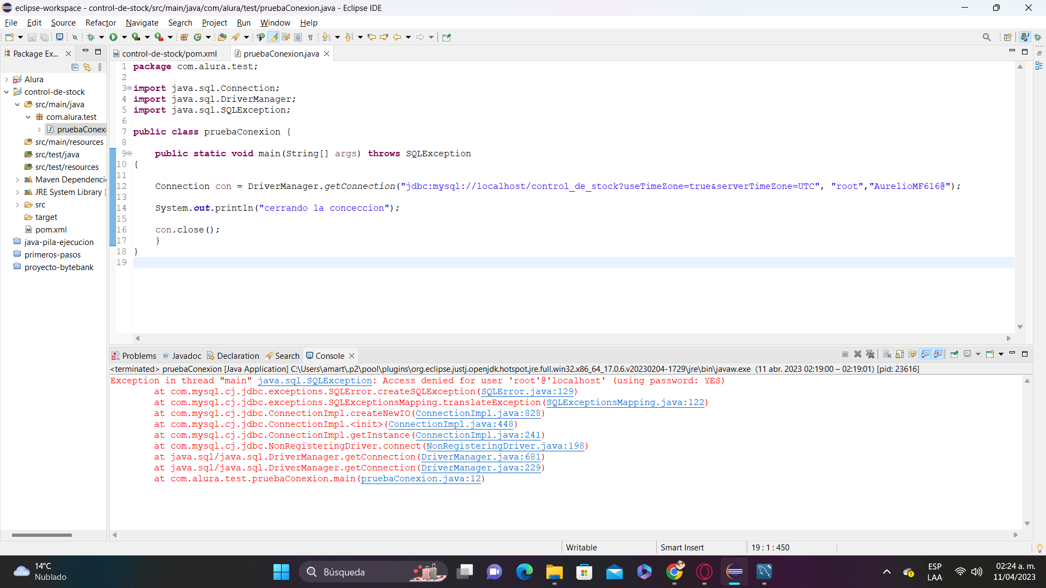
Task: Open ConnectionImpl.java:828 link
Action: tap(478, 413)
